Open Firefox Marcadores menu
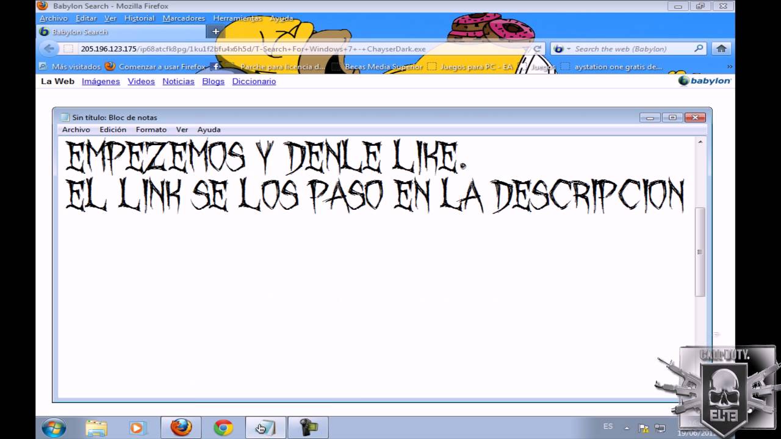The width and height of the screenshot is (781, 439). coord(184,18)
